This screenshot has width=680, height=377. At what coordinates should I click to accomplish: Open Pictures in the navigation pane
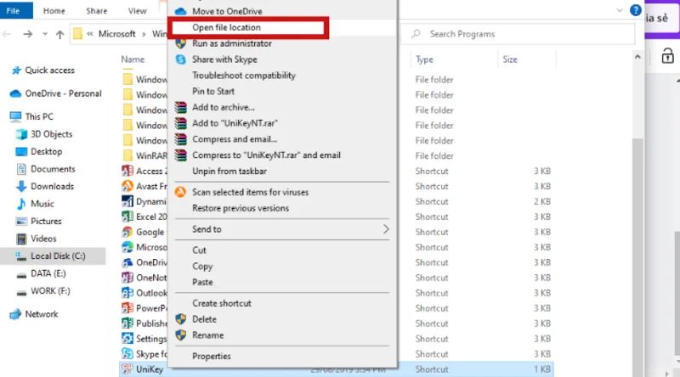[46, 221]
